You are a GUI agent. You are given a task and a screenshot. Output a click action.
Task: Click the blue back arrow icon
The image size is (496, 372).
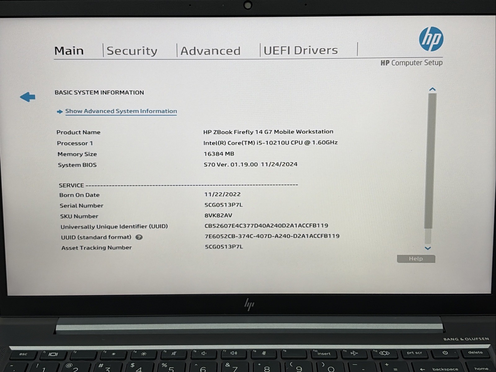(x=28, y=97)
